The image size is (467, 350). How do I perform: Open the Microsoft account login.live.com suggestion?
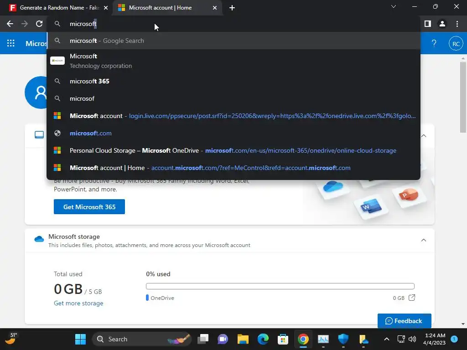[233, 116]
